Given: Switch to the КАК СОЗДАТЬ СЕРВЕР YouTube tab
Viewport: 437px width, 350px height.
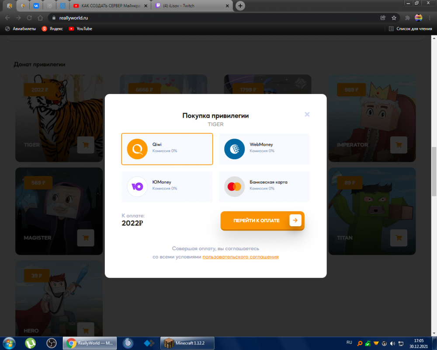Looking at the screenshot, I should coord(111,6).
